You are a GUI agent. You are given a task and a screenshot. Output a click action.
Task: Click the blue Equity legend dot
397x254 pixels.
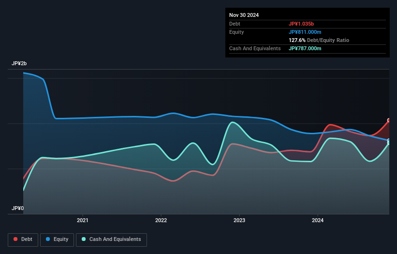click(x=48, y=239)
